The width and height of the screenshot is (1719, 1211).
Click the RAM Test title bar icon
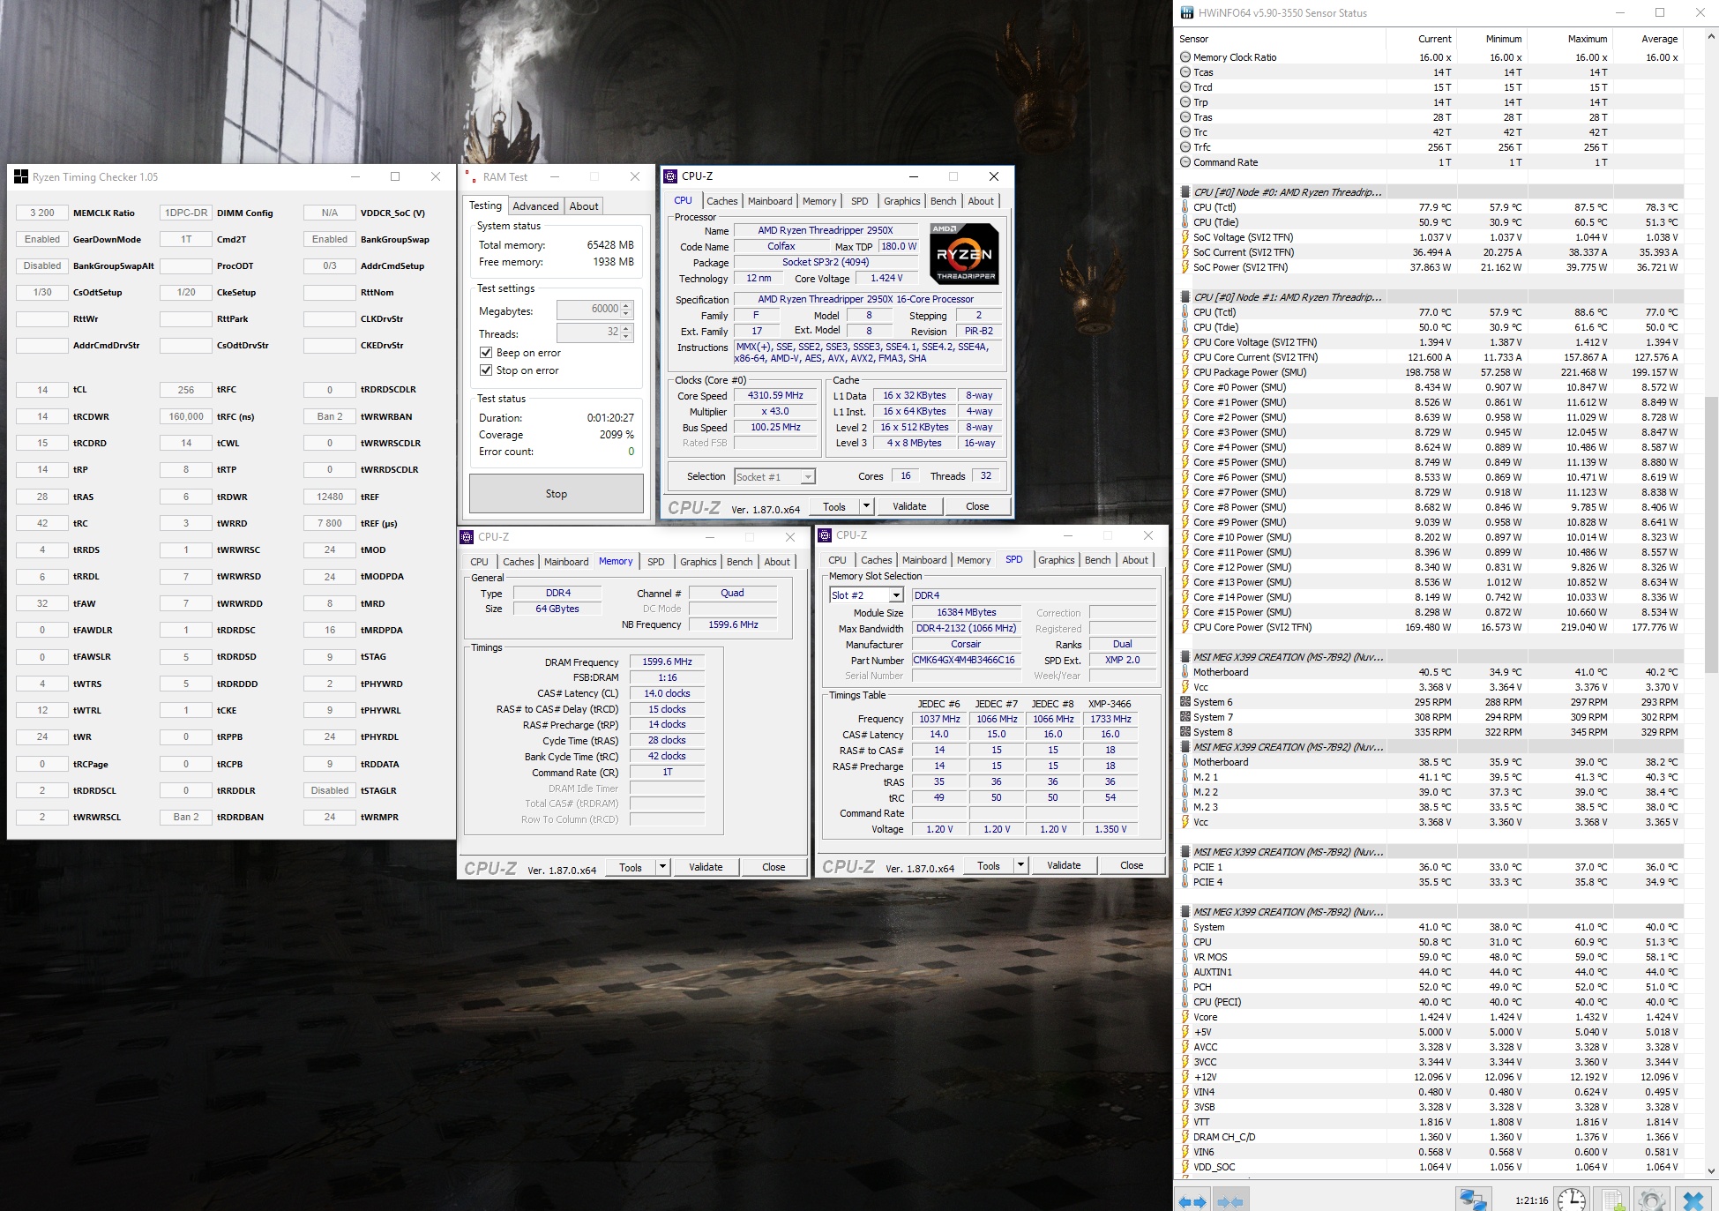coord(472,177)
